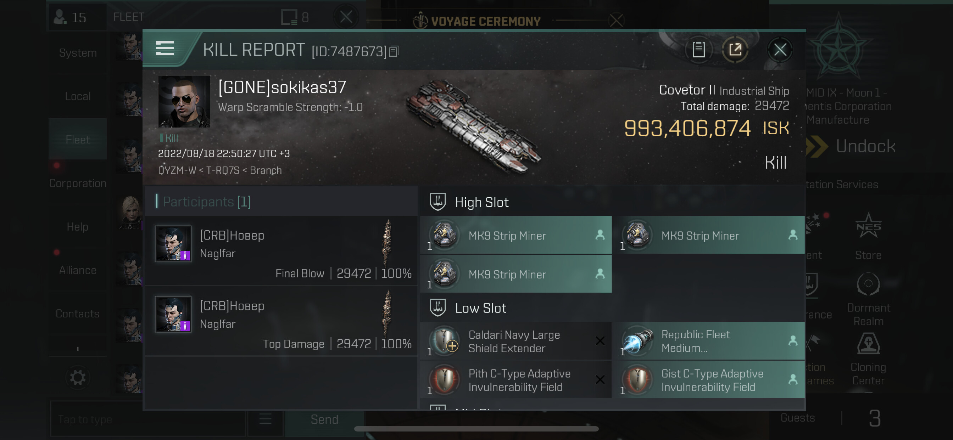
Task: Open chat options list icon beside Send
Action: tap(265, 419)
